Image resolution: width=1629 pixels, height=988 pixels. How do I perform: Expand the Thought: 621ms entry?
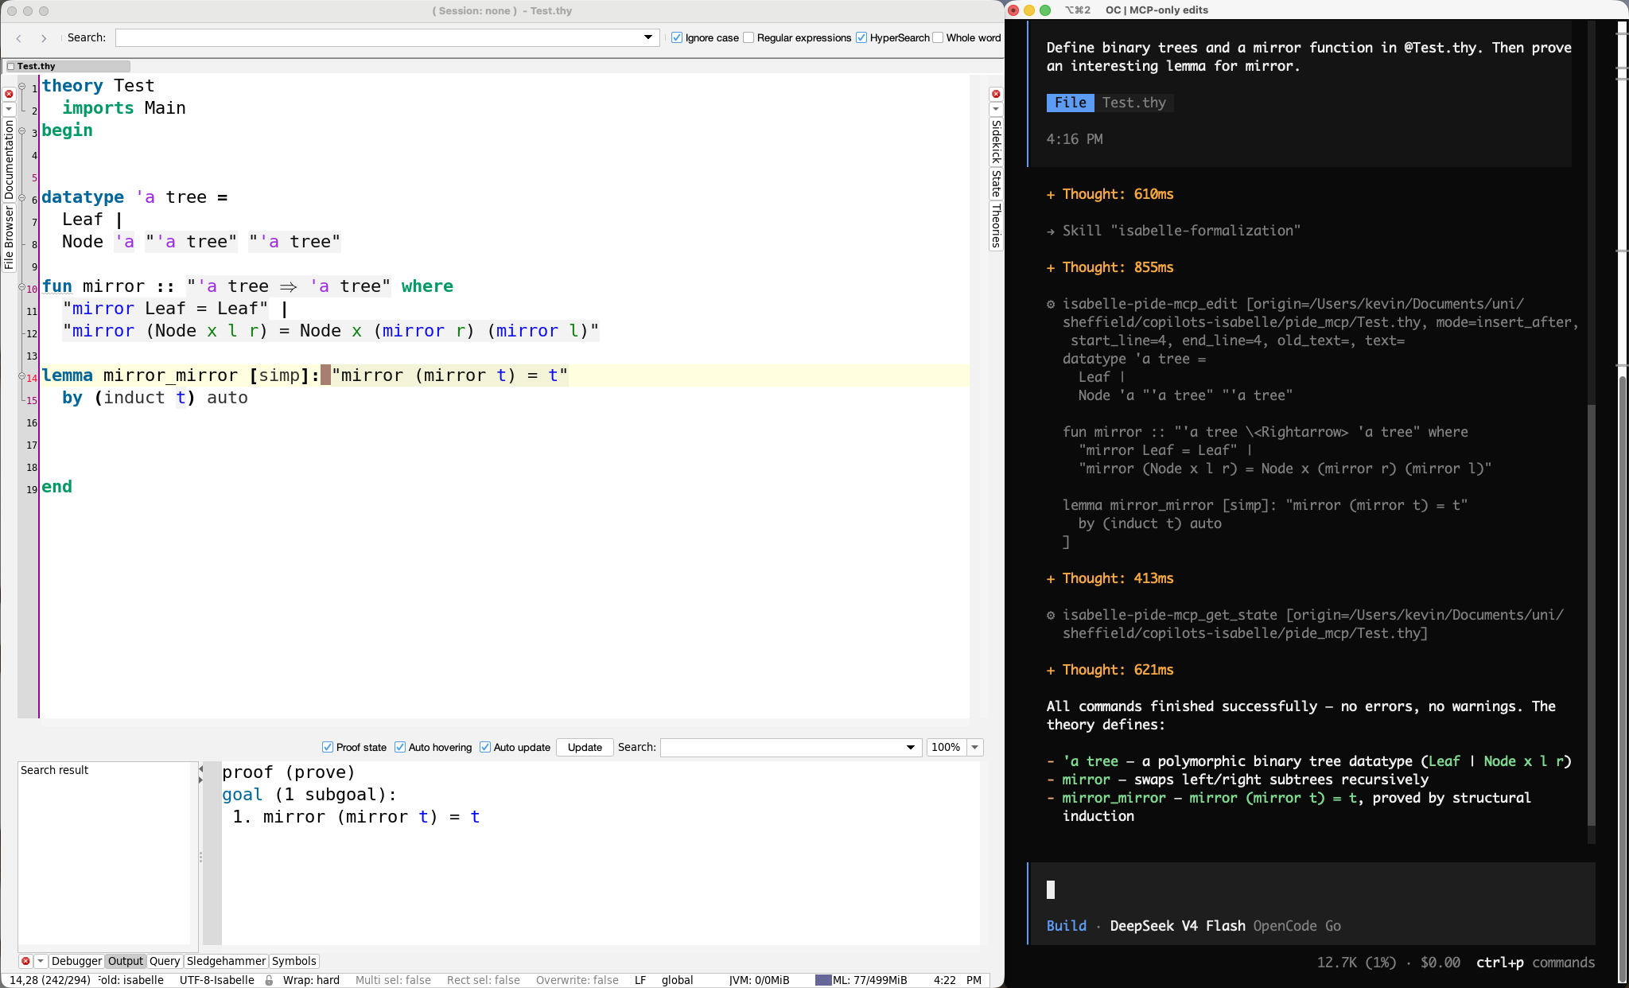coord(1110,670)
